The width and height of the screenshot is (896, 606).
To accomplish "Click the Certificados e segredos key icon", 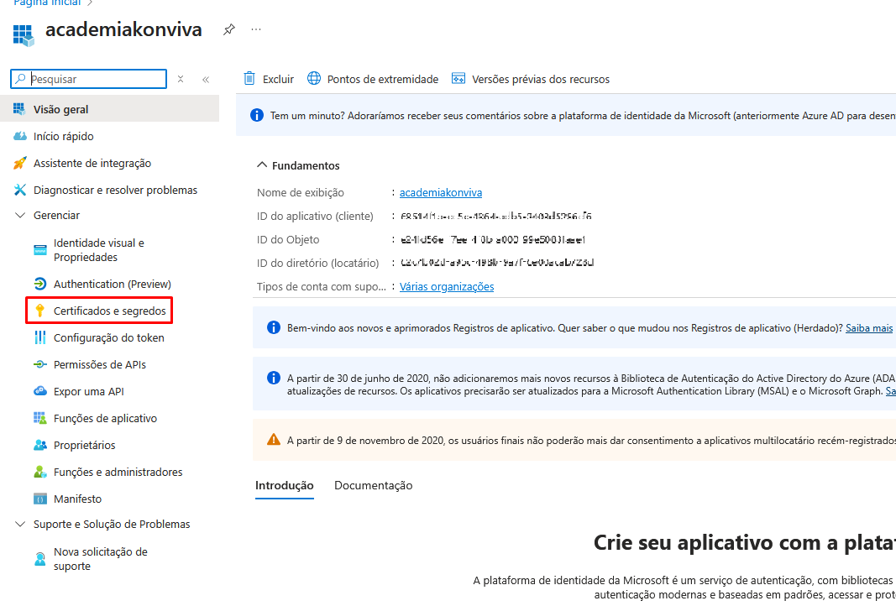I will tap(40, 311).
